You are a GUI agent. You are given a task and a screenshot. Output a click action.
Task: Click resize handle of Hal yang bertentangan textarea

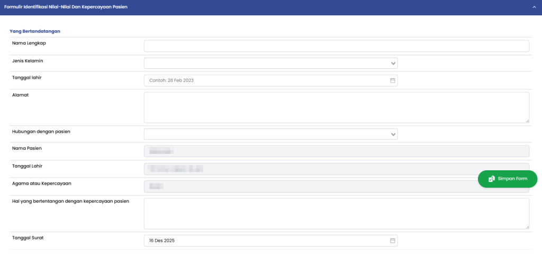[527, 227]
